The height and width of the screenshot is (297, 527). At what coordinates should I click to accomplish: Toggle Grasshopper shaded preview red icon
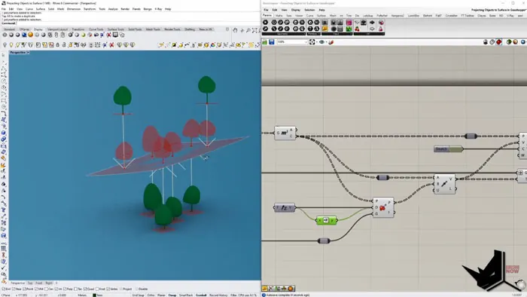pyautogui.click(x=498, y=42)
